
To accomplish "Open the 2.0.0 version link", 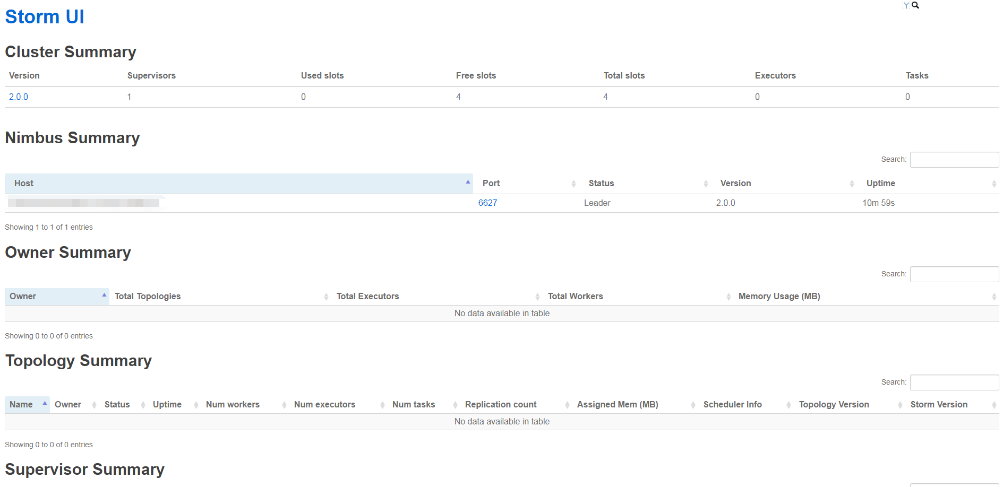I will pyautogui.click(x=19, y=97).
